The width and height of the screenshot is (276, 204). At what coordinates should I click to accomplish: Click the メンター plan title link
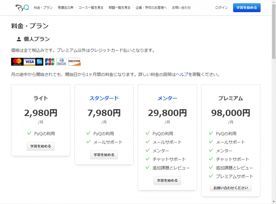pyautogui.click(x=167, y=98)
